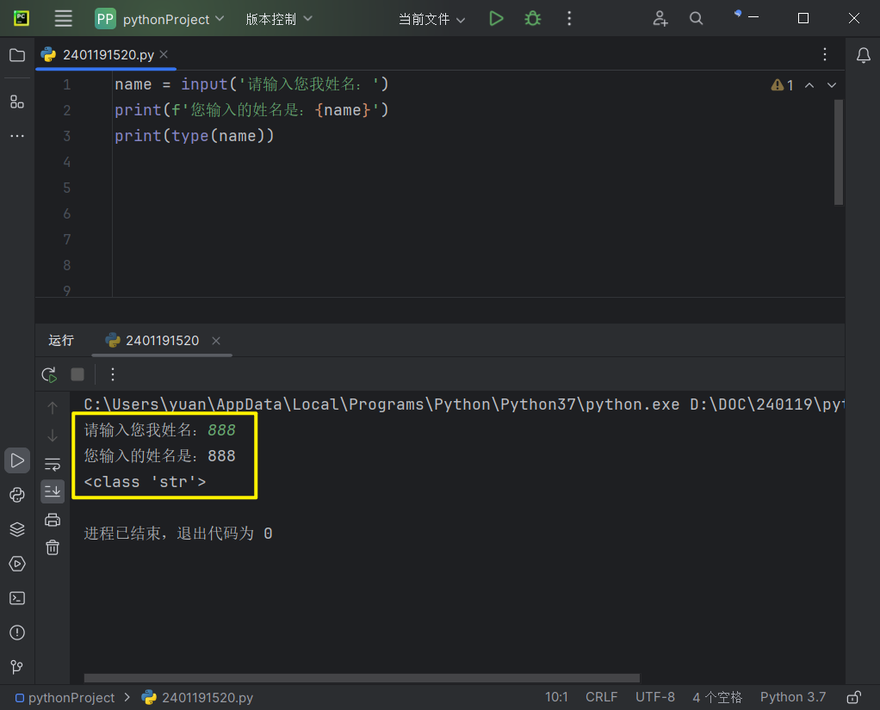This screenshot has width=880, height=710.
Task: Open the Services tool window icon
Action: 17,564
